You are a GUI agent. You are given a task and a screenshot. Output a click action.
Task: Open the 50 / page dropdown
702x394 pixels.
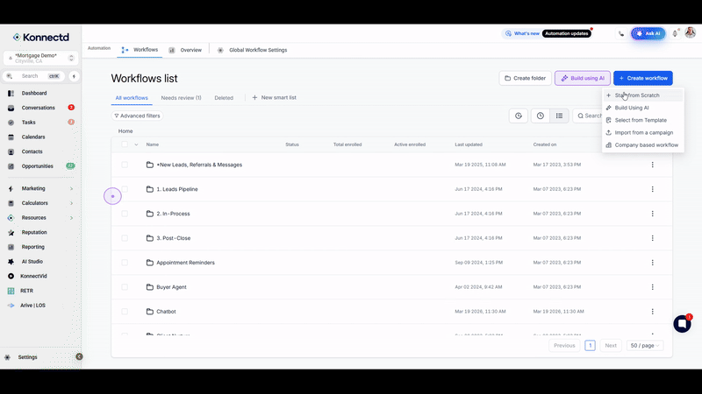pos(645,346)
